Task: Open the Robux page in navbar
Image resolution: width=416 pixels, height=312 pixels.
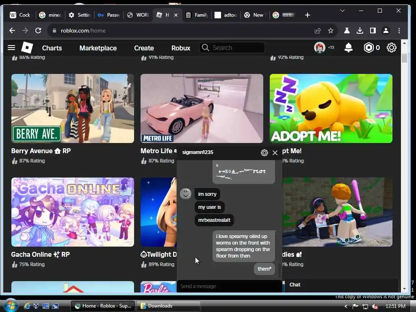Action: coord(181,48)
